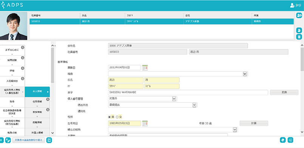Viewport: 304px width, 148px height.
Task: Click info badge on 家族情報
Action: click(48, 110)
